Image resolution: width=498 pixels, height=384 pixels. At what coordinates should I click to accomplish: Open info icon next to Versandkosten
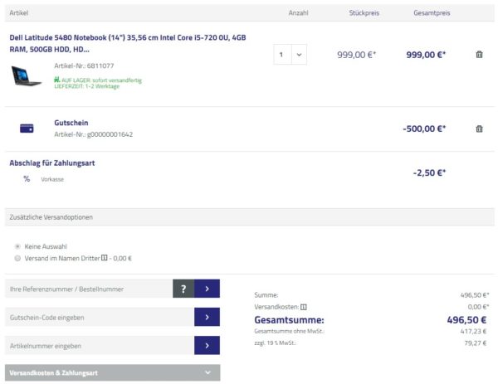304,307
